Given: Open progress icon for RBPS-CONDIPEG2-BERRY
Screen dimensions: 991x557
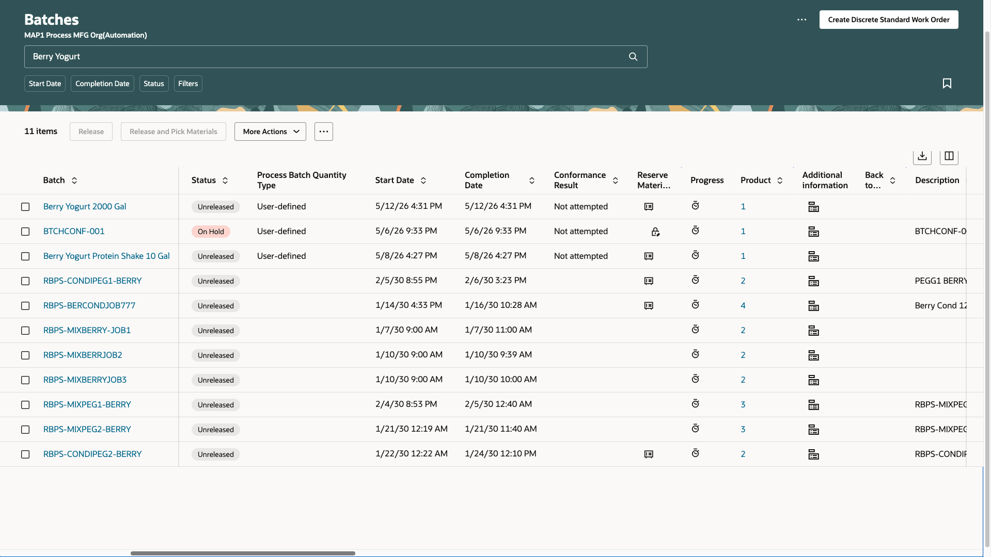Looking at the screenshot, I should 696,453.
